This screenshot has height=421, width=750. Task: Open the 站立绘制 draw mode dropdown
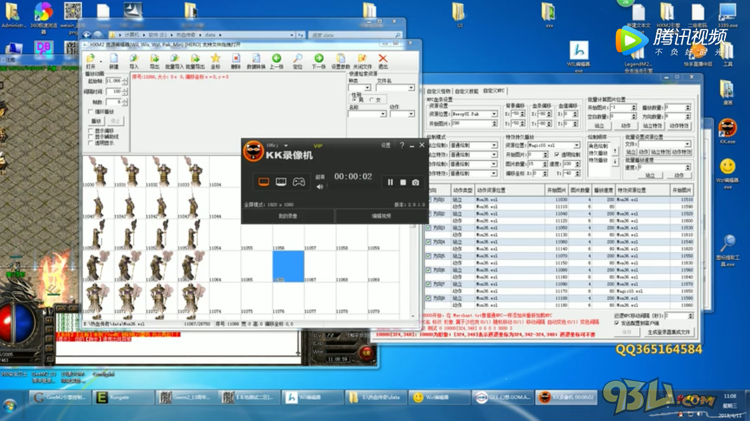[x=493, y=145]
